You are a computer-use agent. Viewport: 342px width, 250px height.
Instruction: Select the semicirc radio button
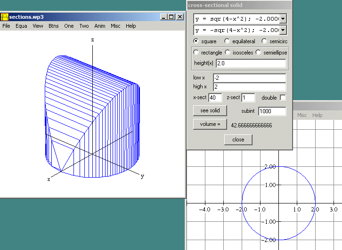[x=264, y=41]
